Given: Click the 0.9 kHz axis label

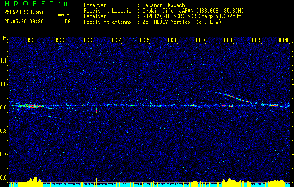Looking at the screenshot, I should (4, 108).
